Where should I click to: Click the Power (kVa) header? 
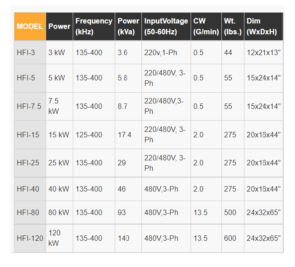128,26
